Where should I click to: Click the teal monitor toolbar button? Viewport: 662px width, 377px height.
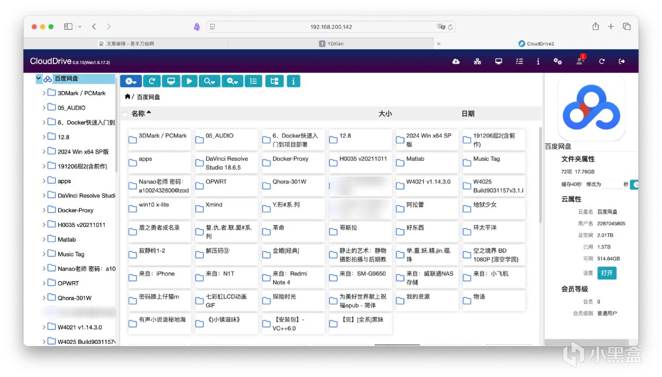point(171,81)
